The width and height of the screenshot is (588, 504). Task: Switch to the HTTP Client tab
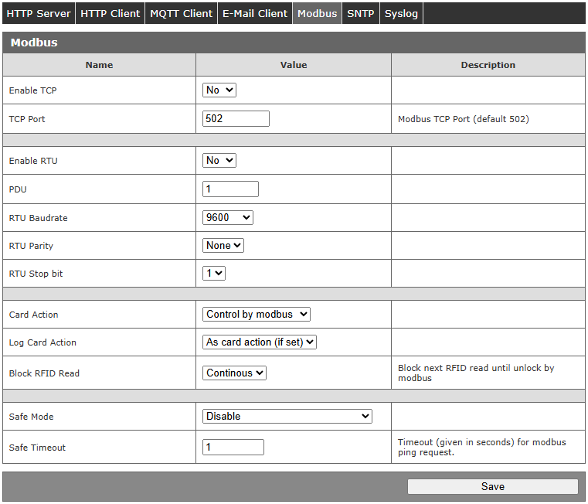110,13
